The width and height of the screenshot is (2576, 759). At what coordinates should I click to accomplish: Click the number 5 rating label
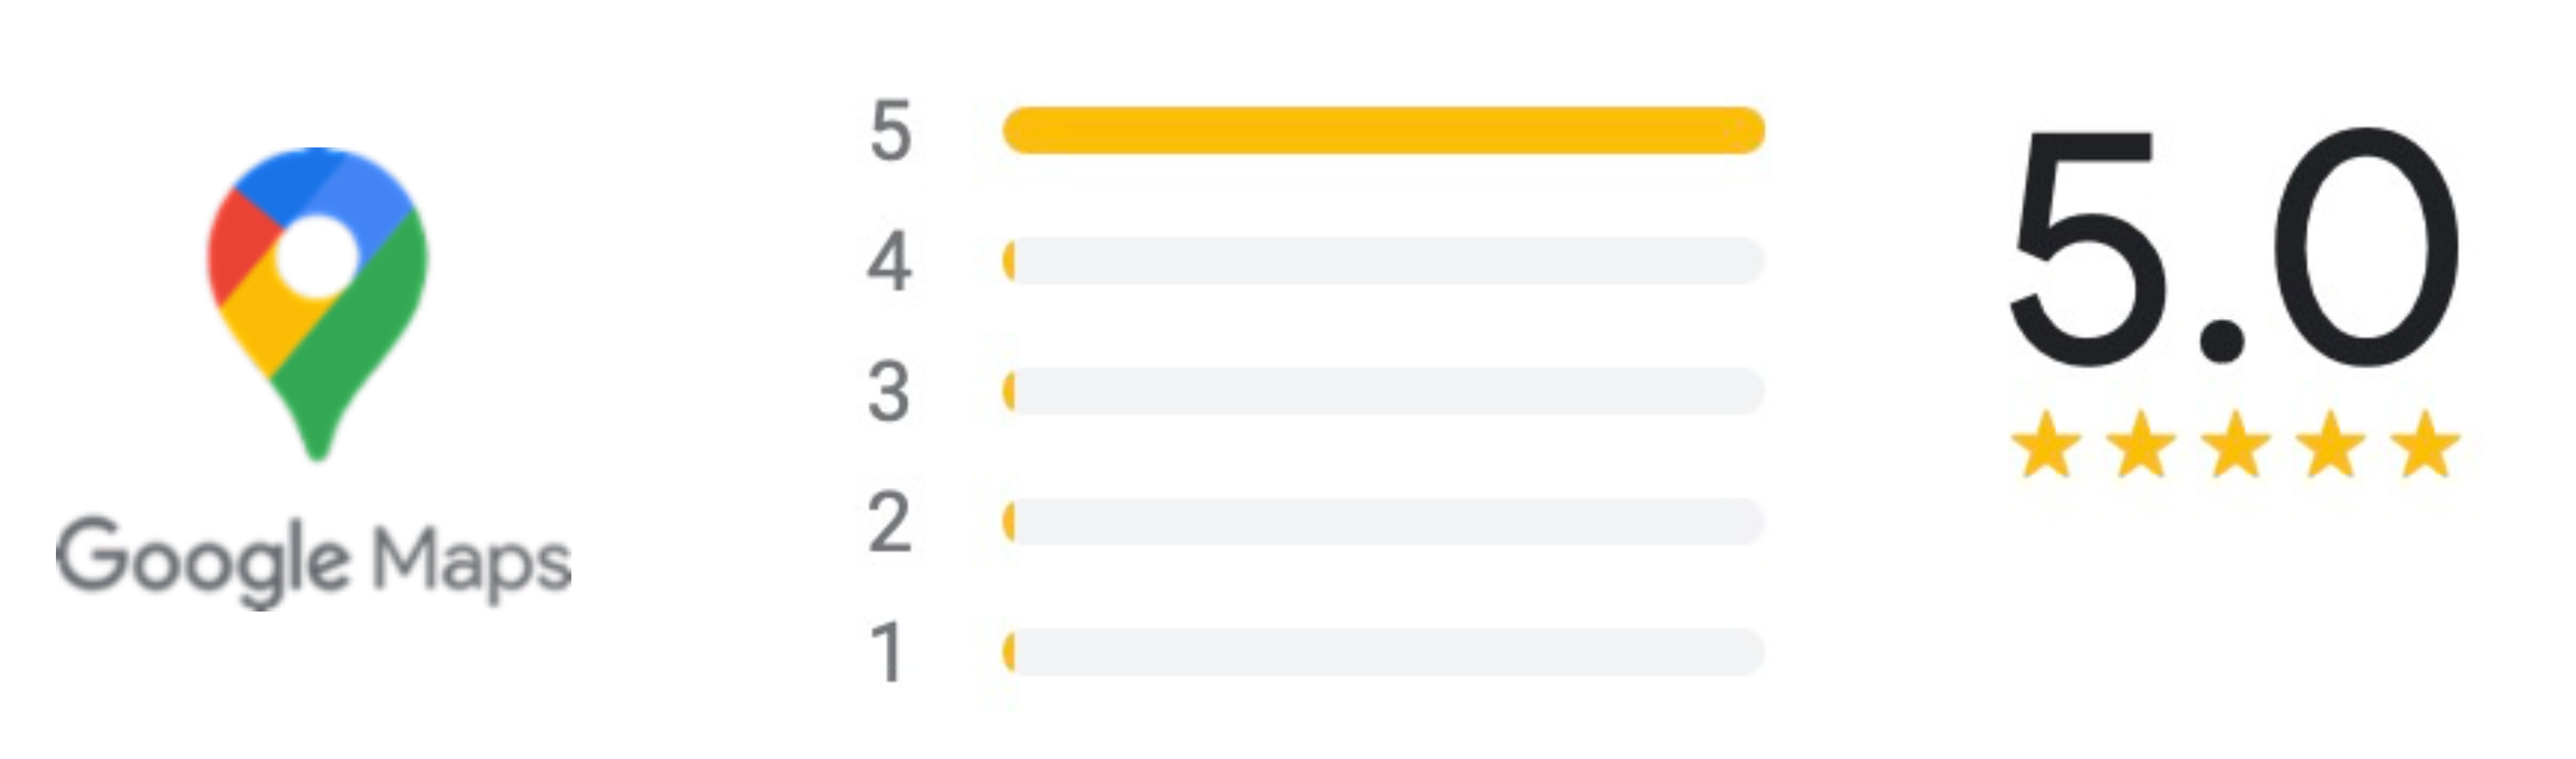(890, 132)
